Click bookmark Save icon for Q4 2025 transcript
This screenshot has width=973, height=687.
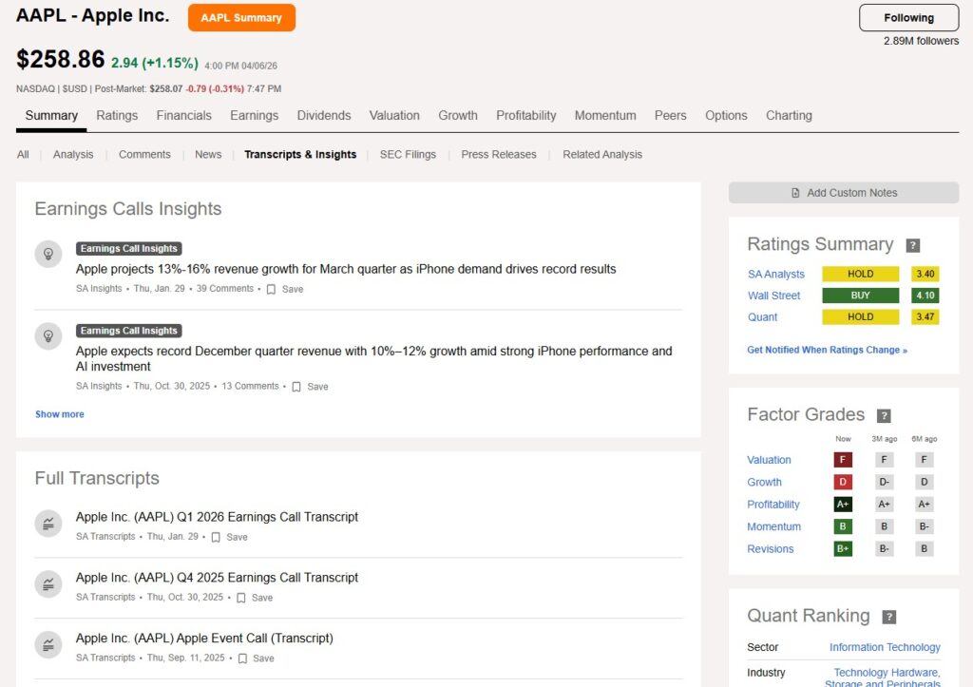tap(241, 598)
